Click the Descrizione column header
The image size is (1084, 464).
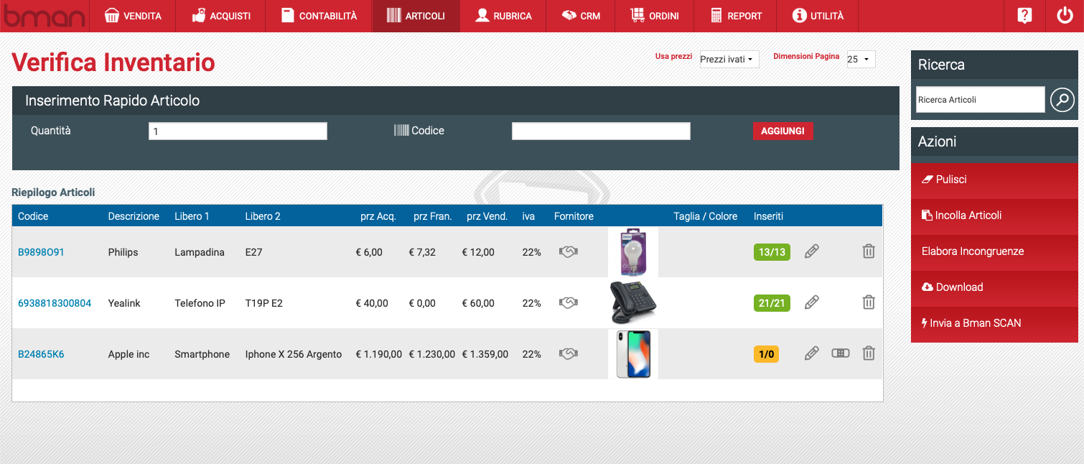click(134, 216)
